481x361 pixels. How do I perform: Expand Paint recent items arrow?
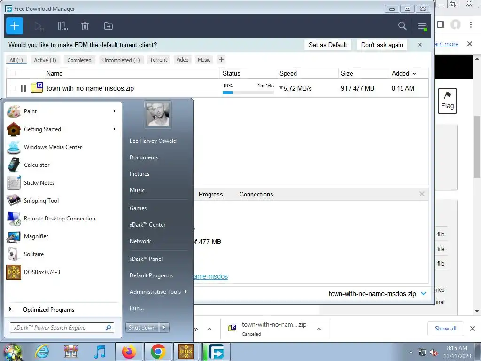(115, 111)
